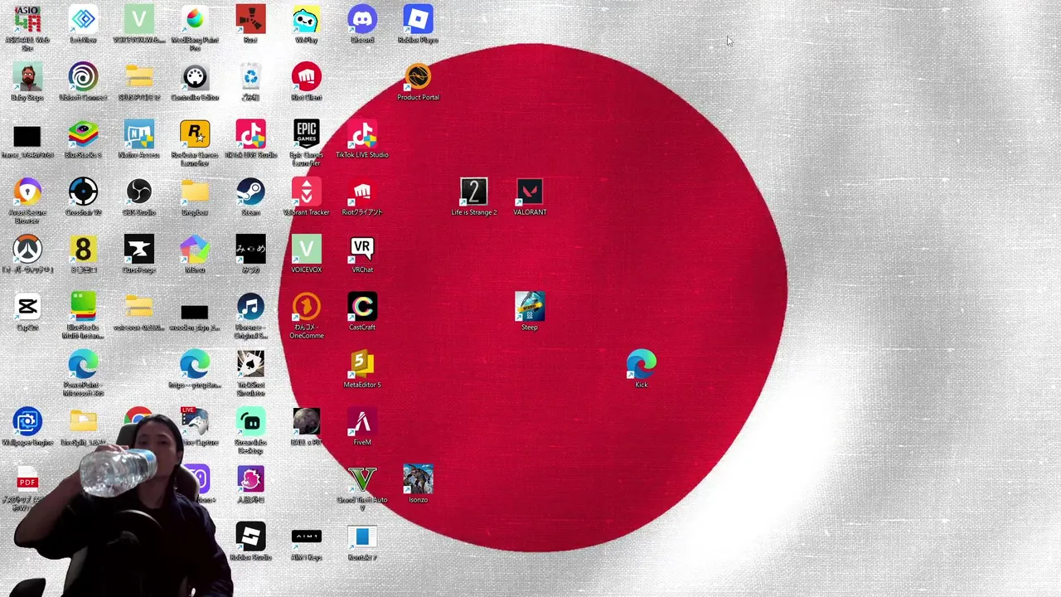Select the pink 人狼殺 game icon

(250, 479)
